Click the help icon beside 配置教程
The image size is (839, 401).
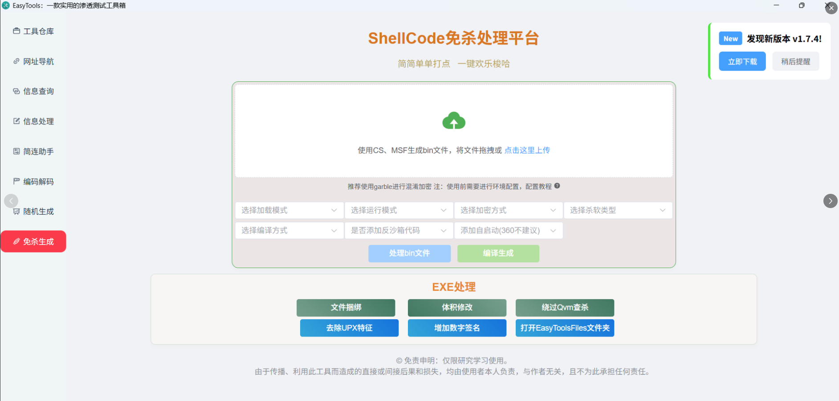pos(557,186)
